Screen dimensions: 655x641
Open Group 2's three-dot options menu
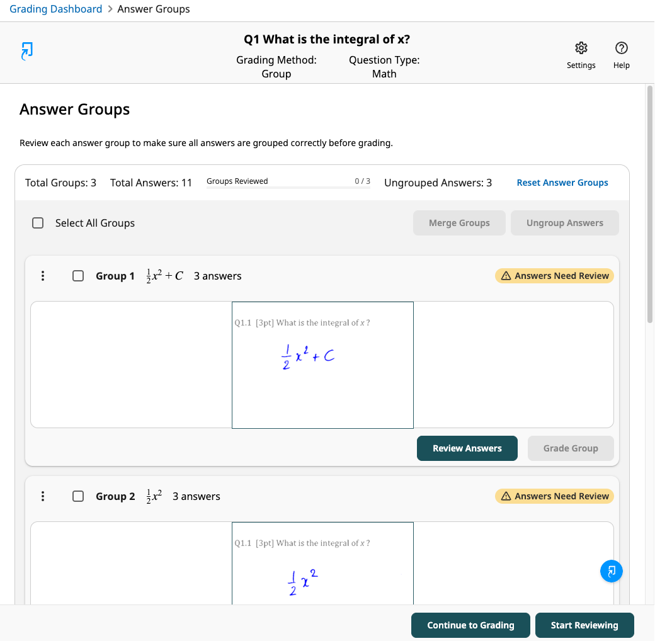(x=43, y=496)
